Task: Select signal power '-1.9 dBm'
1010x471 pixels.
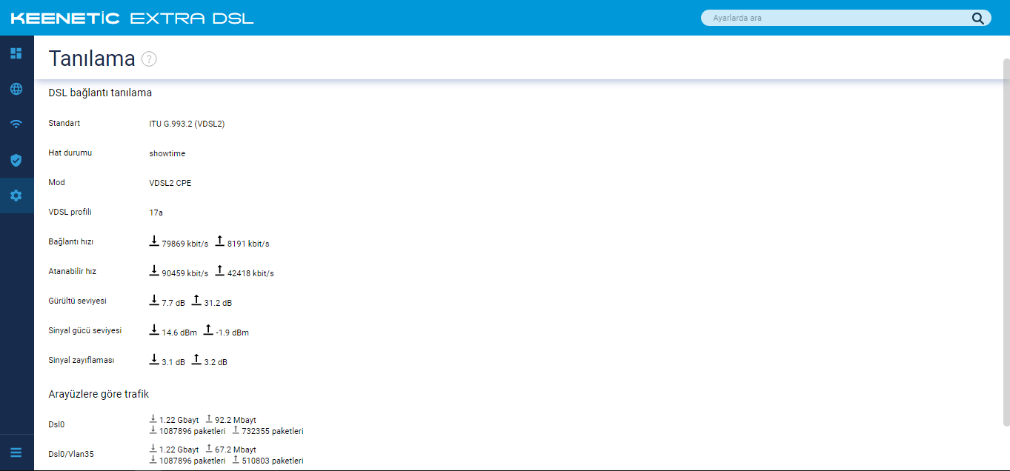Action: coord(232,333)
